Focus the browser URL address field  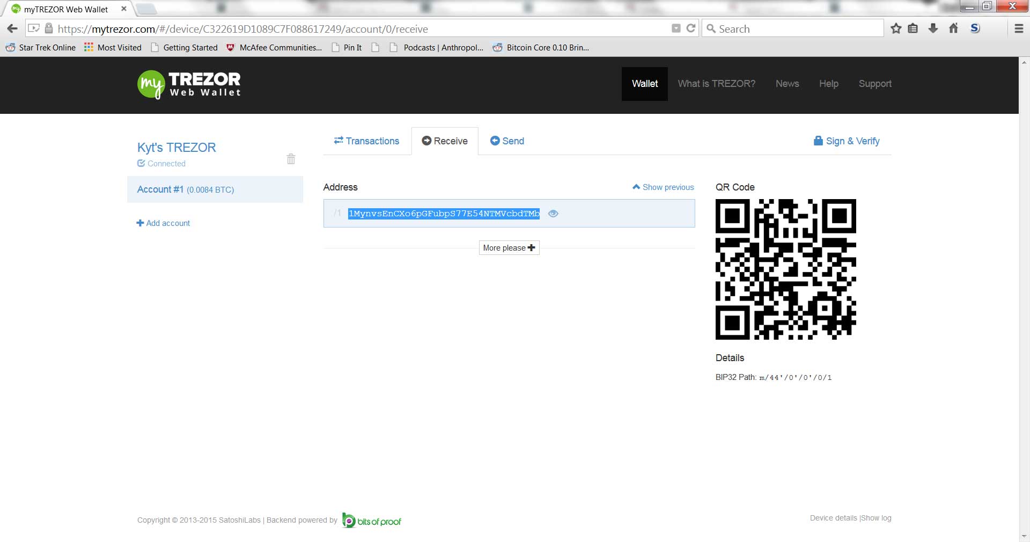point(362,29)
